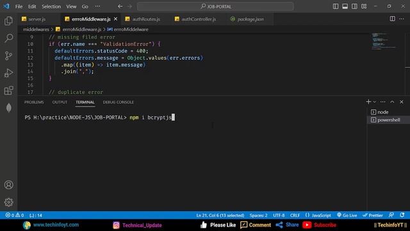Open the View menu
This screenshot has height=231, width=410.
pos(71,6)
